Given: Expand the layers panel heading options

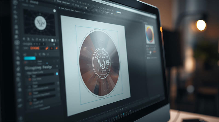Looking at the screenshot, I should pos(57,67).
